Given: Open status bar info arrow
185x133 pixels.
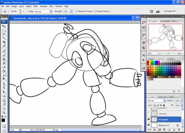Looking at the screenshot, I should [x=54, y=130].
